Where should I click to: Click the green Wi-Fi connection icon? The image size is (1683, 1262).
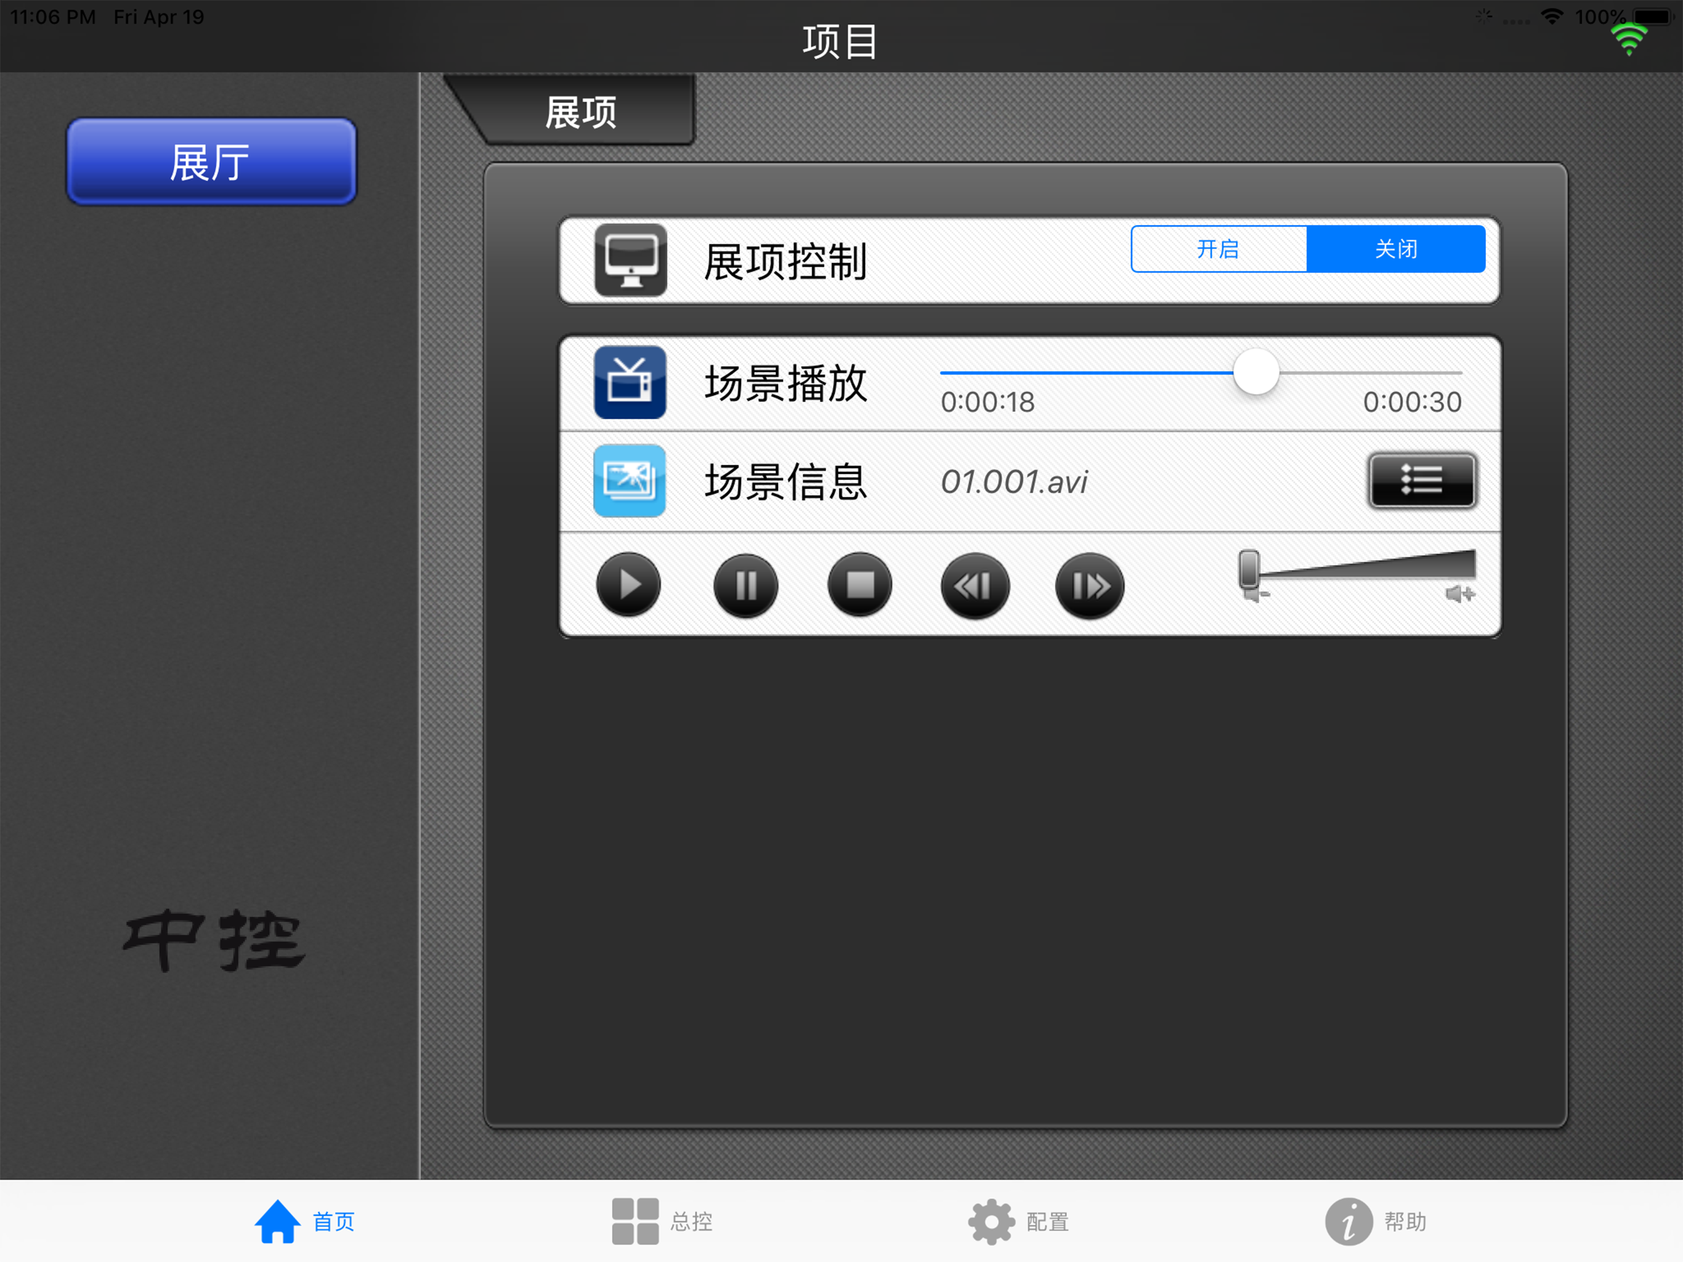[1629, 39]
